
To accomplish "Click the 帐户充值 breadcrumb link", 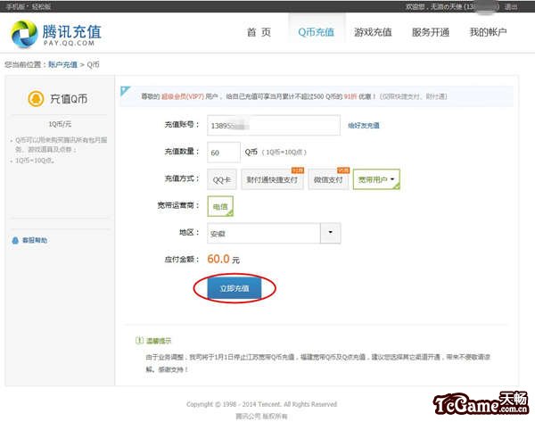I will click(62, 64).
